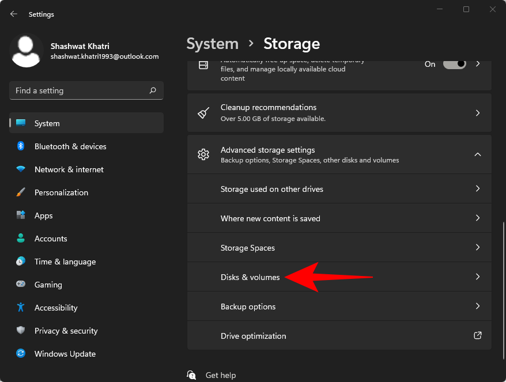The width and height of the screenshot is (506, 382).
Task: Click the Accessibility figure icon
Action: [21, 308]
